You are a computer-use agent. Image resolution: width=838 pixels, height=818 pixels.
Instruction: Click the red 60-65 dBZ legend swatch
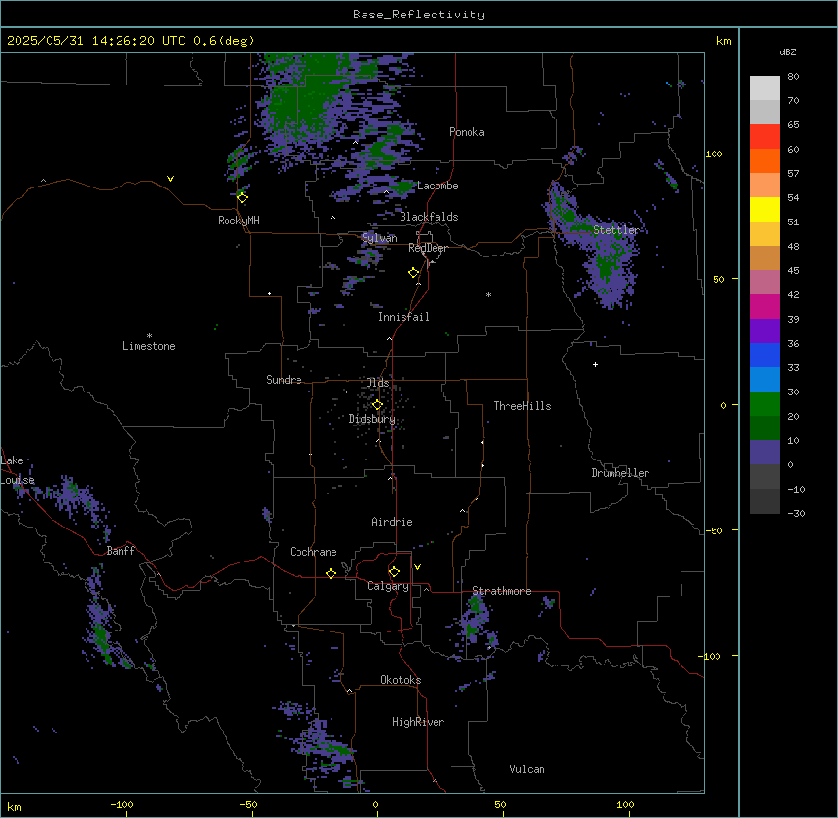(764, 137)
